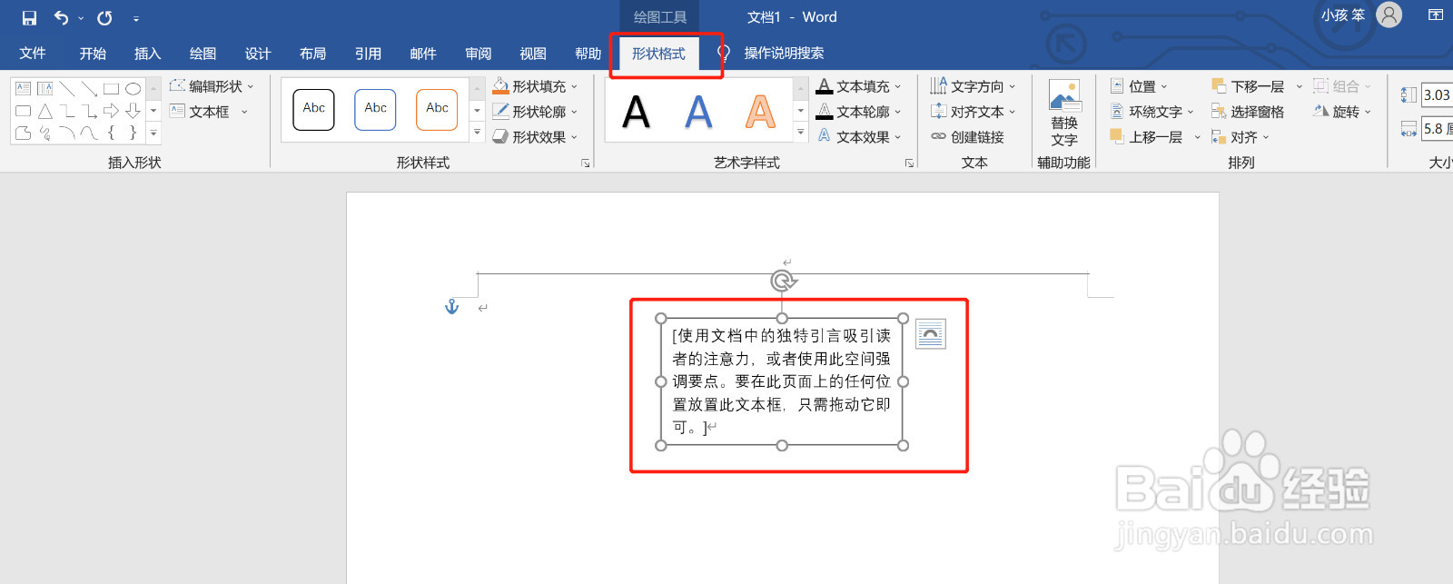The height and width of the screenshot is (584, 1453).
Task: Click the Redo/repeat icon
Action: (x=105, y=17)
